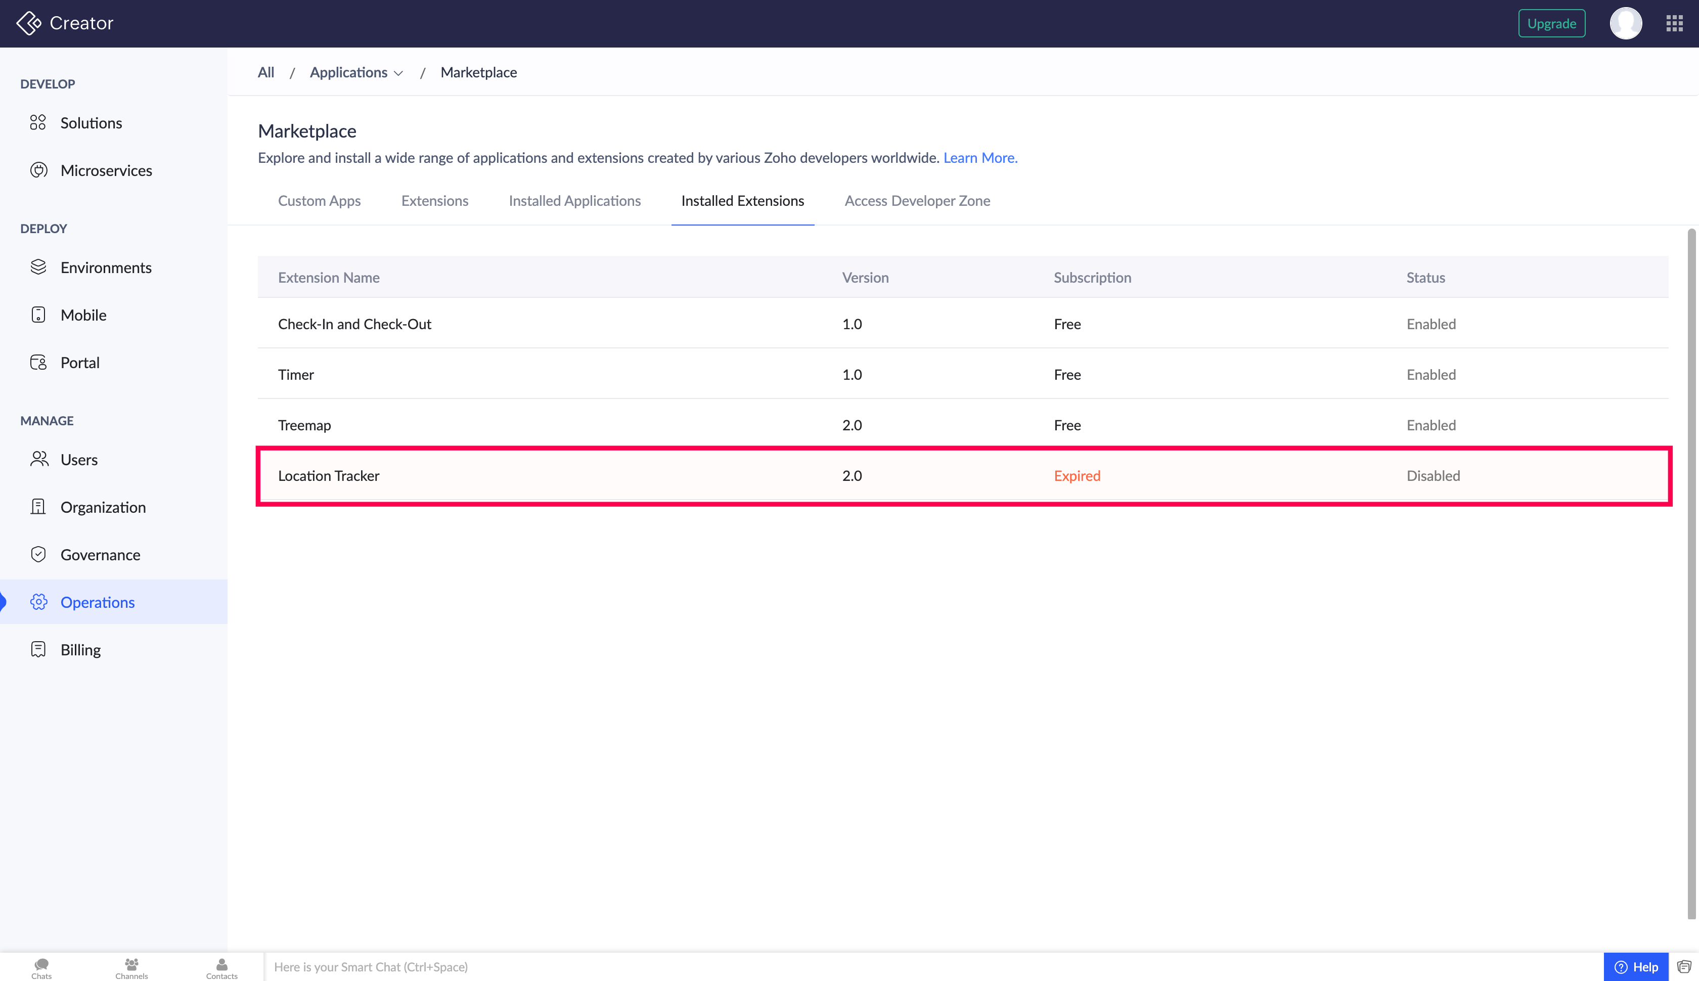Select the Mobile phone icon

(38, 315)
